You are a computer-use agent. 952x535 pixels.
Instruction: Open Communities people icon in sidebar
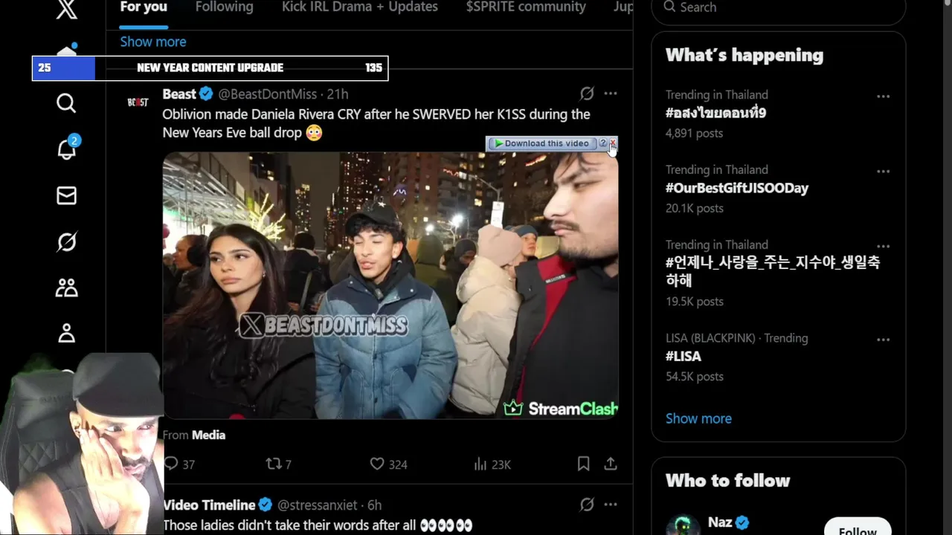pos(66,288)
